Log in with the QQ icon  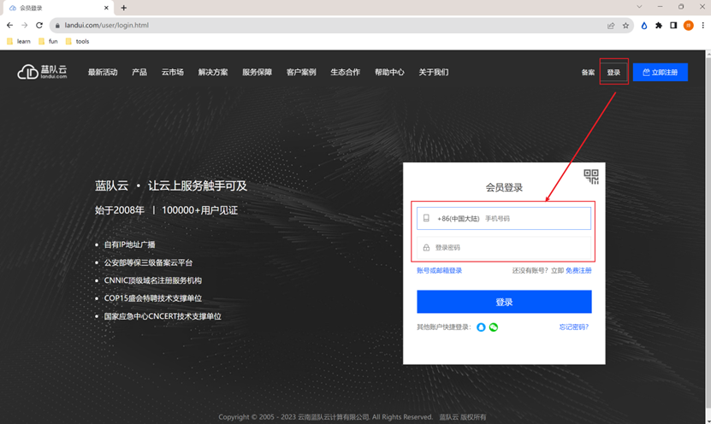481,327
